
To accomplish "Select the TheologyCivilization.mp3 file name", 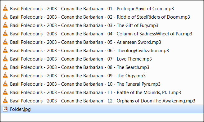I will click(x=89, y=51).
